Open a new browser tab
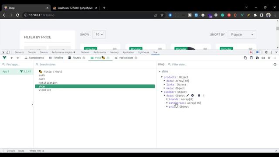Screen dimensions: 279x157 tap(104, 8)
